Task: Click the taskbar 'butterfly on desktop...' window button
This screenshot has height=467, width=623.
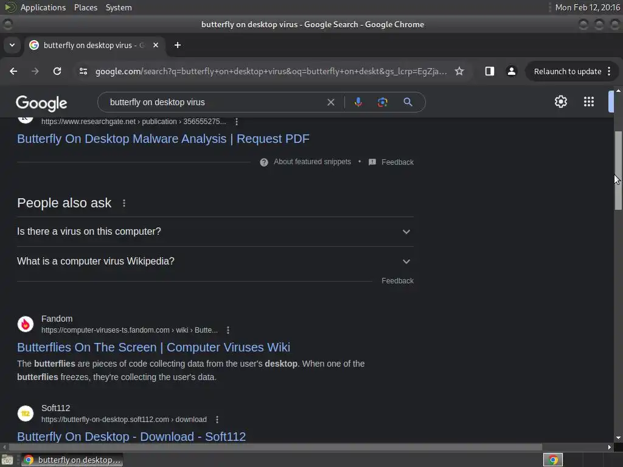Action: point(72,460)
